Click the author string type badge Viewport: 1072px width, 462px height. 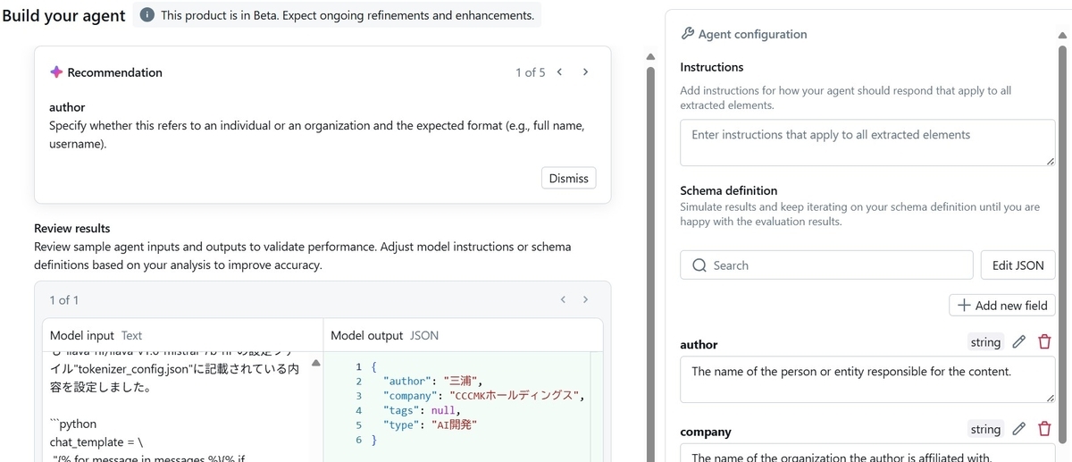coord(985,342)
